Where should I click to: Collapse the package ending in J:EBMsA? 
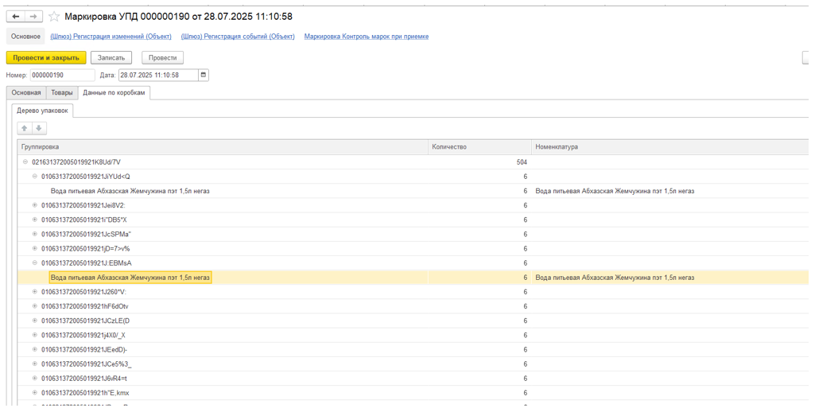[35, 262]
